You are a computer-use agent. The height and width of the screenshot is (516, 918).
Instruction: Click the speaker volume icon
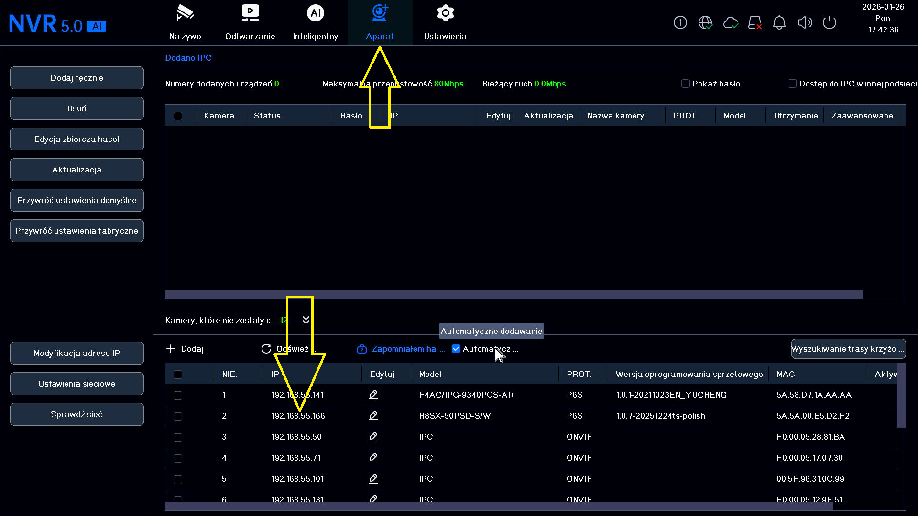pos(805,22)
